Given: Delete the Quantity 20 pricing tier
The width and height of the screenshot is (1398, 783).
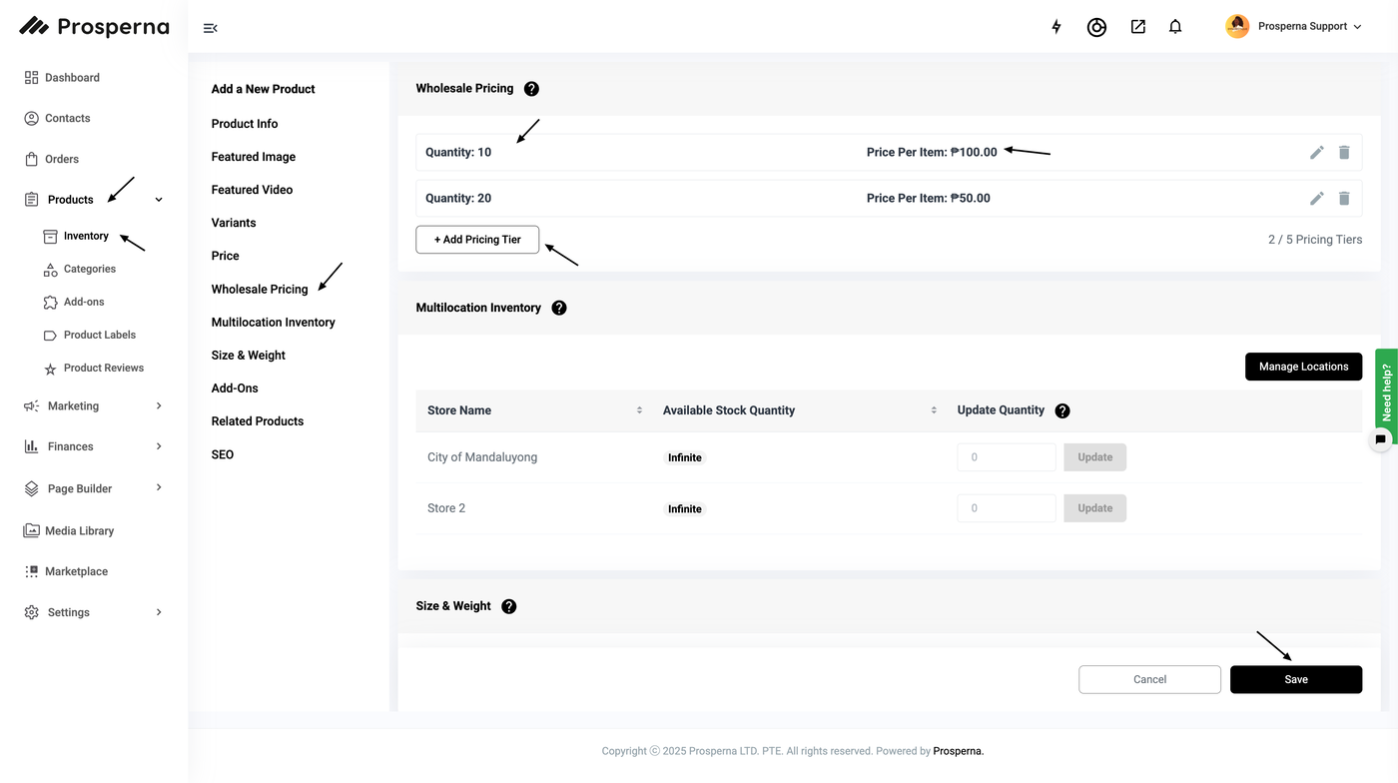Looking at the screenshot, I should 1344,198.
